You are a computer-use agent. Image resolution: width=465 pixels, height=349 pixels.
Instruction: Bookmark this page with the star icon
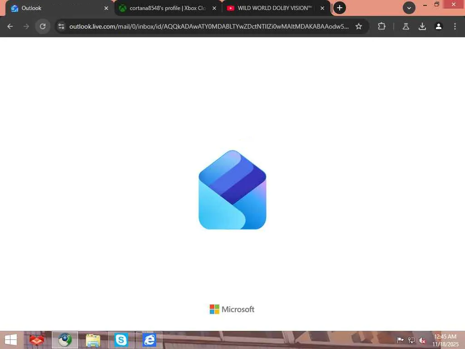359,26
